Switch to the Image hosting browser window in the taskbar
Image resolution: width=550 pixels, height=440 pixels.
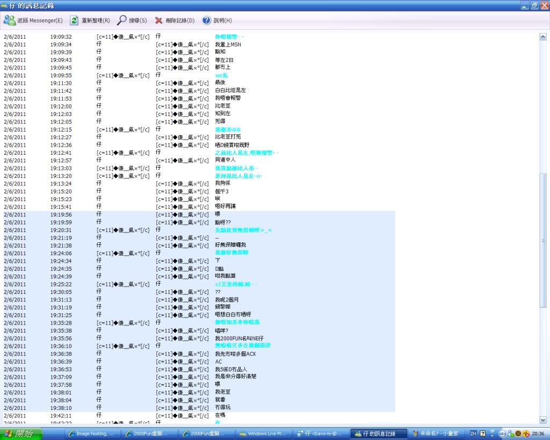click(91, 434)
